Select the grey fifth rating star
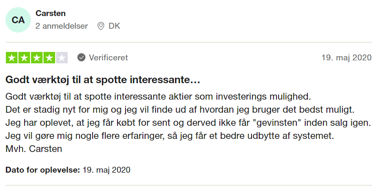 [62, 57]
